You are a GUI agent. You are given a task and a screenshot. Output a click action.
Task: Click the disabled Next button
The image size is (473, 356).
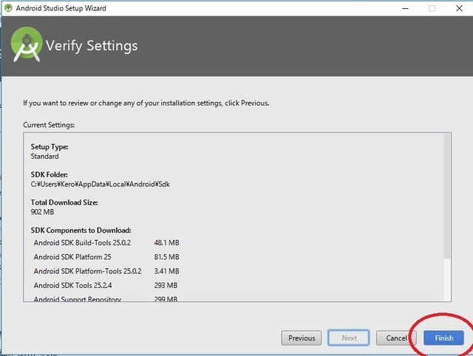pyautogui.click(x=349, y=338)
